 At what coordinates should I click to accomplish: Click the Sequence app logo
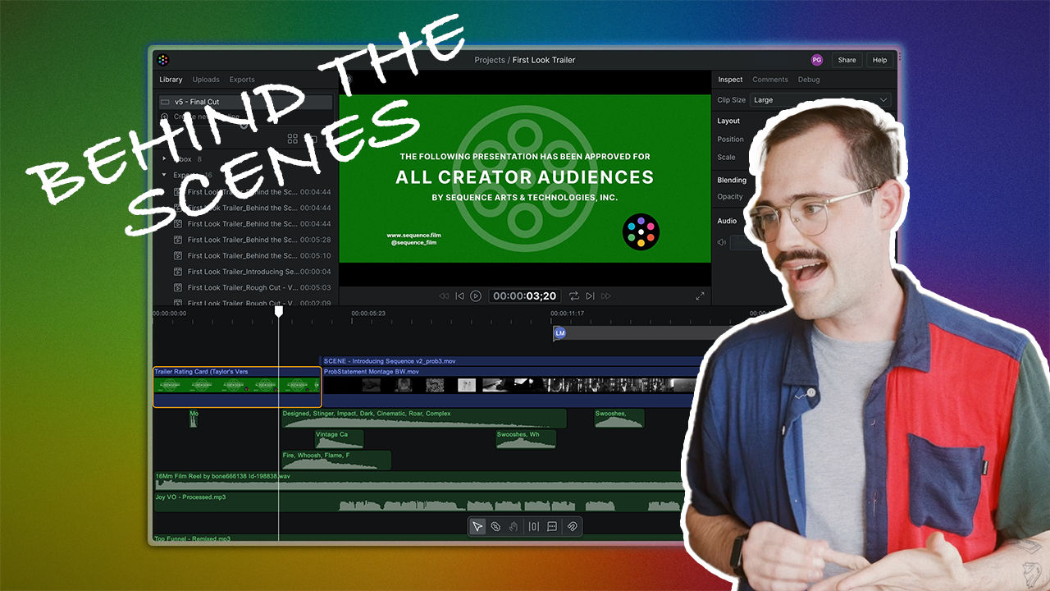pyautogui.click(x=163, y=60)
